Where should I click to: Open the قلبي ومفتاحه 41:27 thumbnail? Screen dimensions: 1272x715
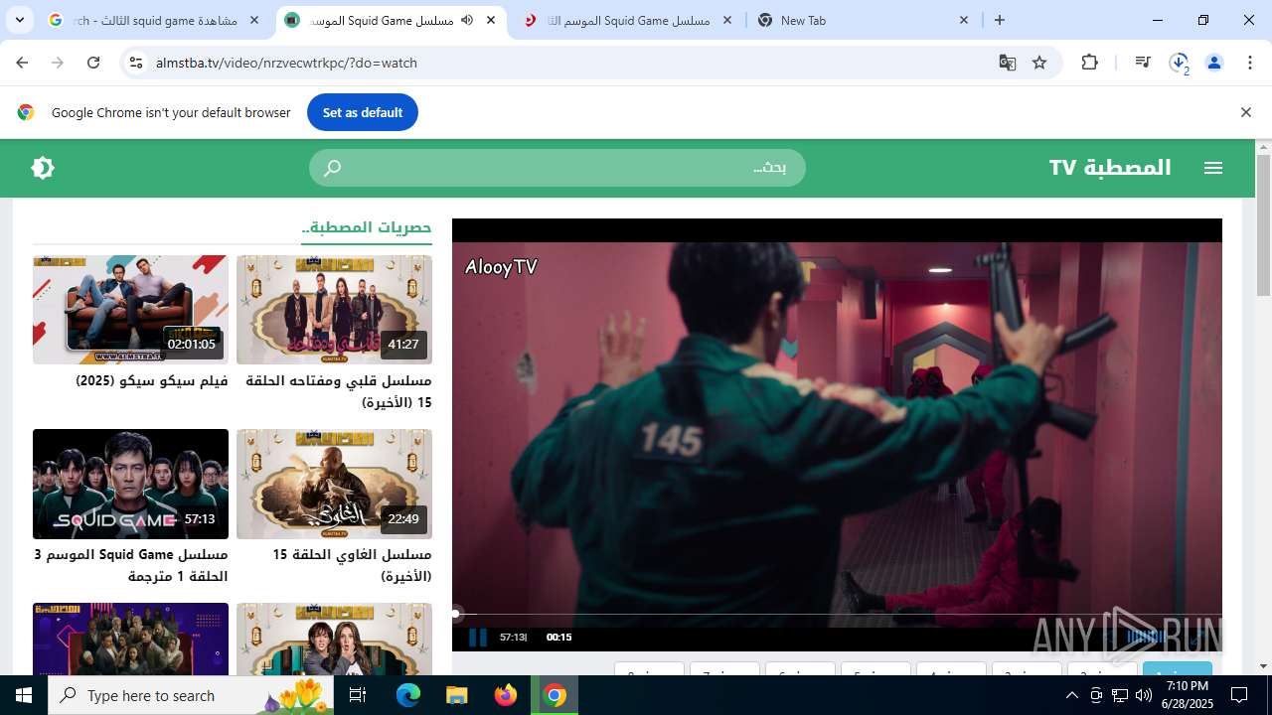334,310
